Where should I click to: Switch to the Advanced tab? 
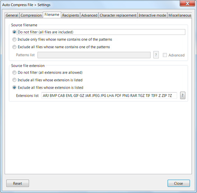click(89, 15)
